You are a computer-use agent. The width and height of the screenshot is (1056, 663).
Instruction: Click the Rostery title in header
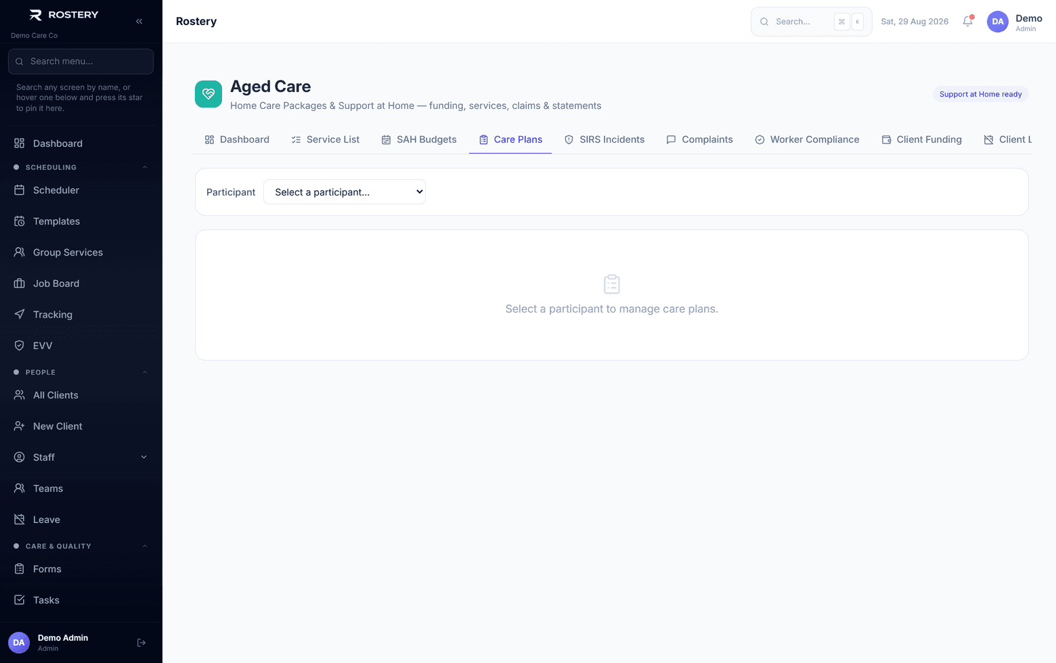[196, 22]
